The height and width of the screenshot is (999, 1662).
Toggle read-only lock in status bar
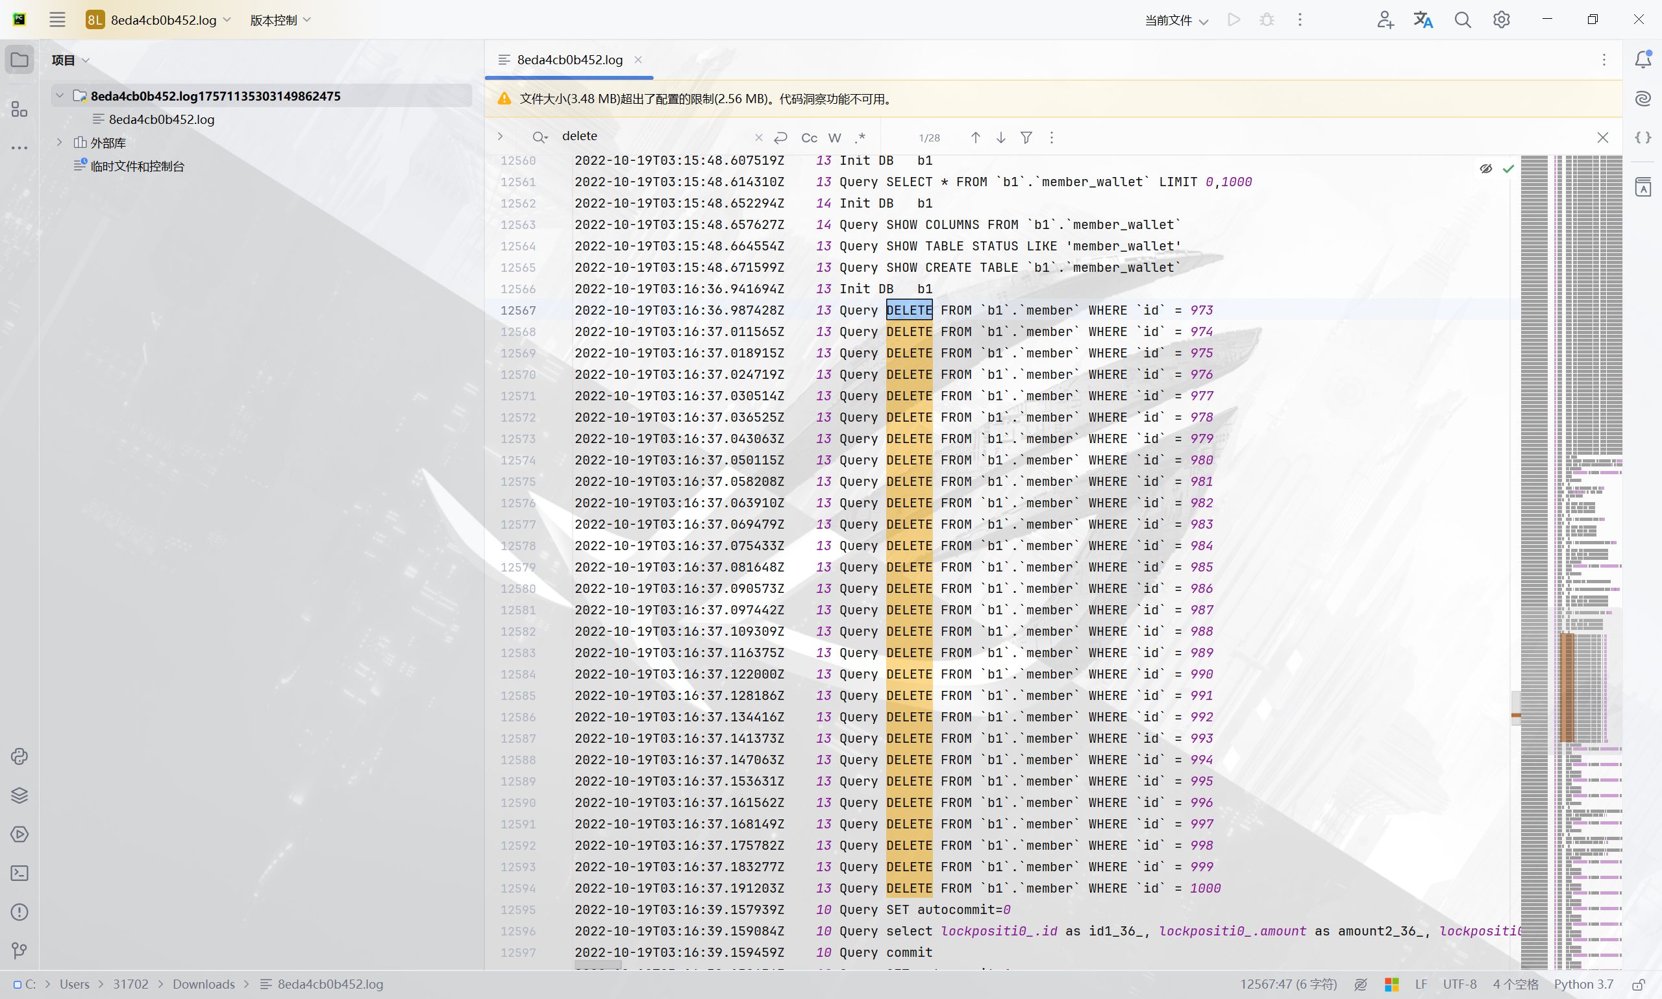point(1639,984)
